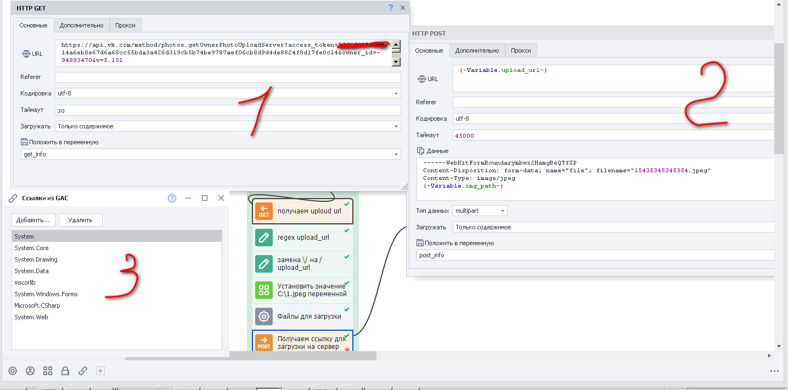788x390 pixels.
Task: Toggle the red breakpoint dot on POST block
Action: click(x=347, y=349)
